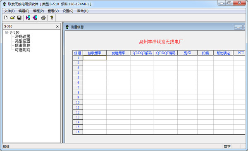Select 密码设置 in the tree
This screenshot has height=151, width=248.
22,37
